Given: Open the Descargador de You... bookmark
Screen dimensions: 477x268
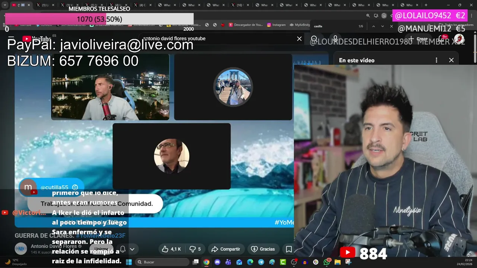Looking at the screenshot, I should [246, 25].
